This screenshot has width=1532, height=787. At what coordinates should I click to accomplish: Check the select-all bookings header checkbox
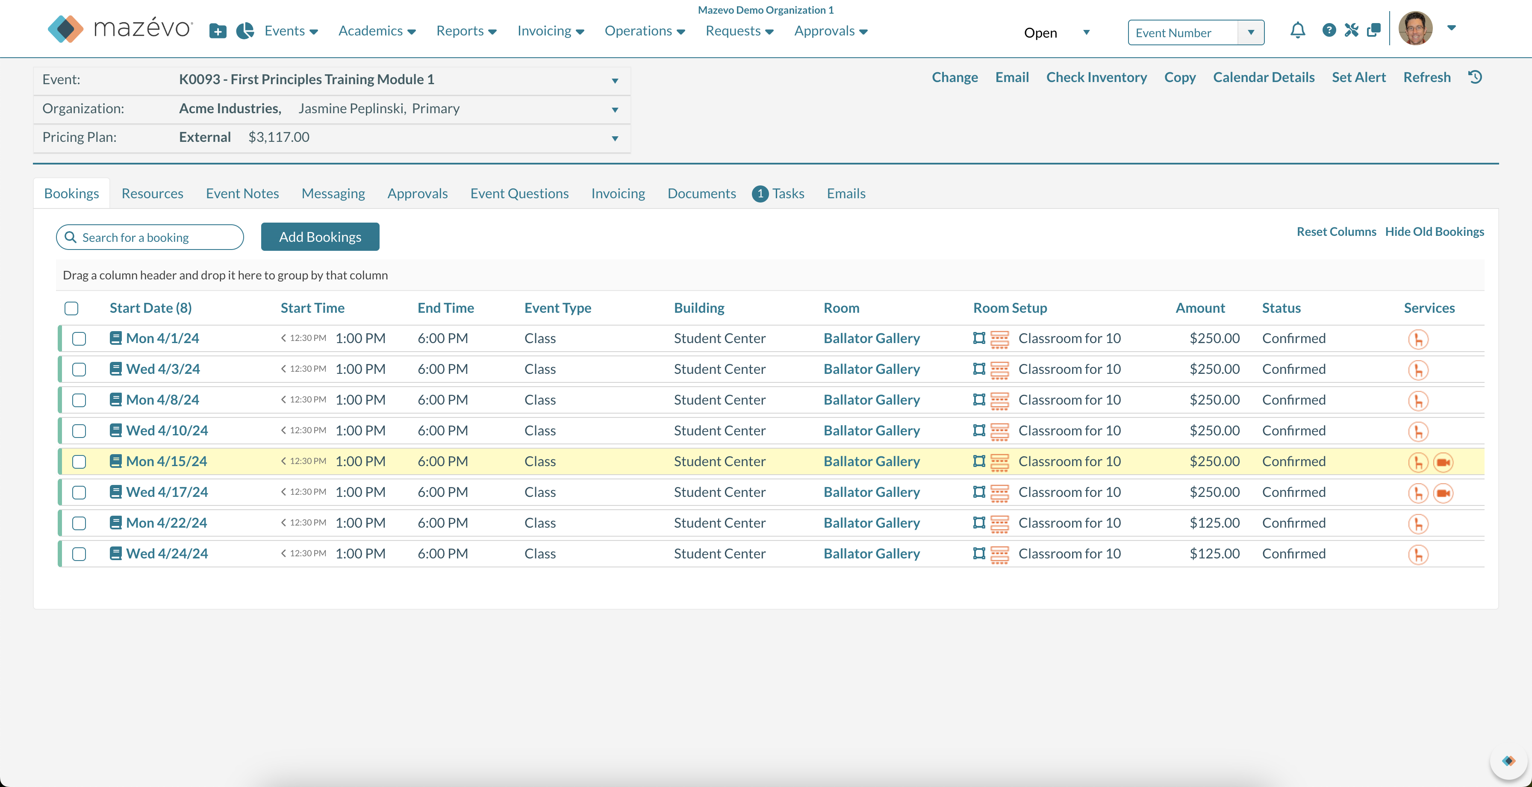point(71,308)
